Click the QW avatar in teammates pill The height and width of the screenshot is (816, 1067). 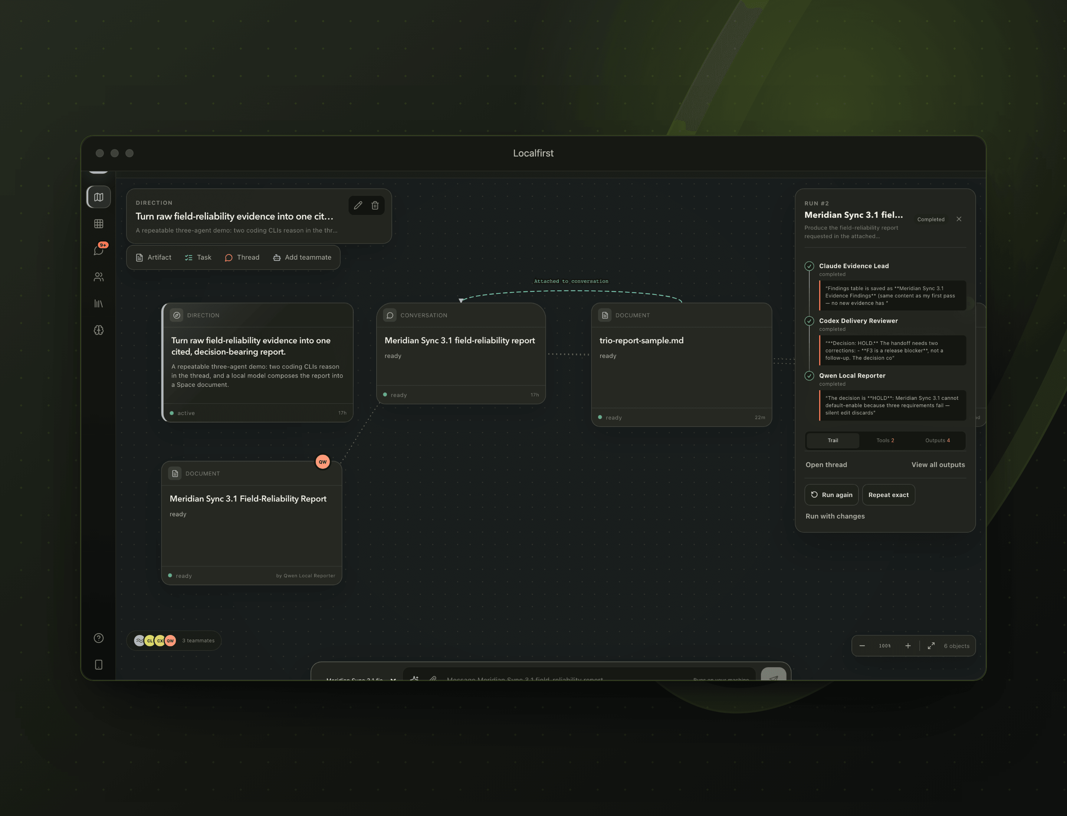170,641
